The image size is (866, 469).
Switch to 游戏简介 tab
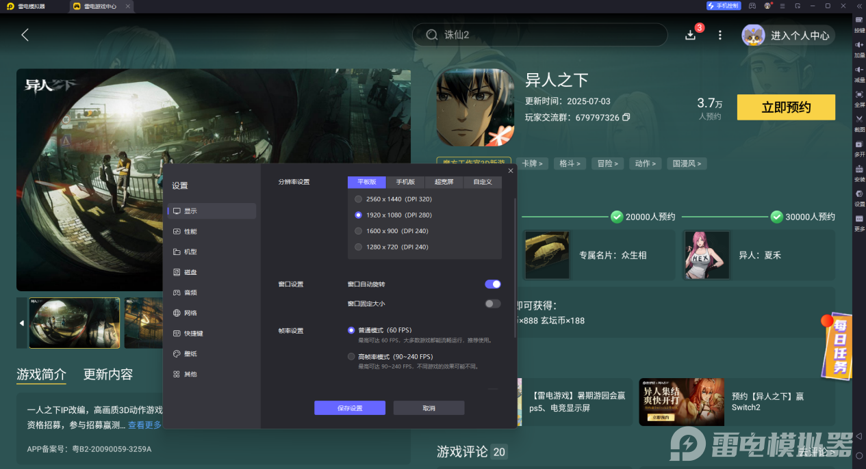[42, 375]
